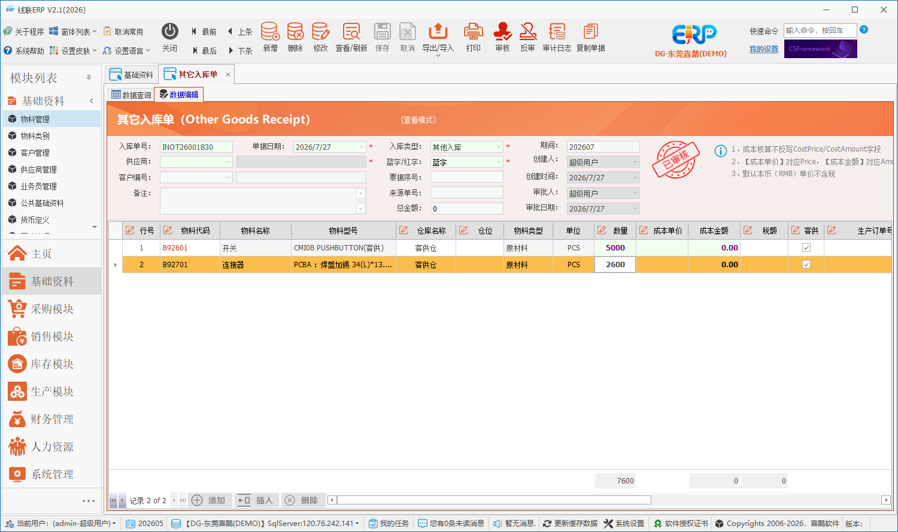Collapse the 基础资料 section chevron

(92, 101)
